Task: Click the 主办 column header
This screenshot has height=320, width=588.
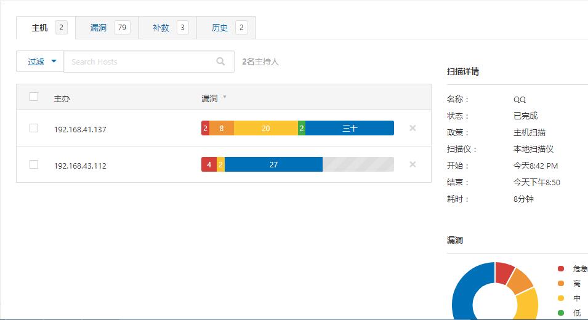Action: 62,98
